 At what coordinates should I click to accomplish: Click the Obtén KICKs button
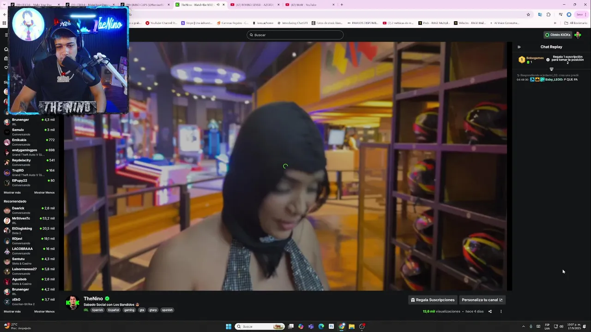click(x=558, y=35)
